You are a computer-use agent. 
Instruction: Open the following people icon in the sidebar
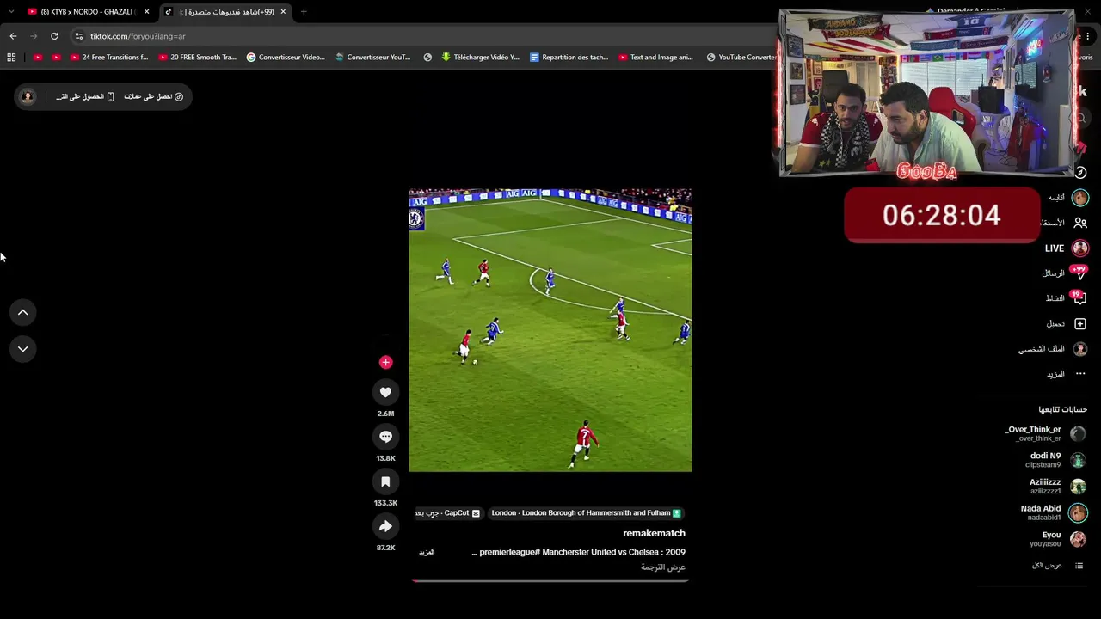[x=1080, y=223]
